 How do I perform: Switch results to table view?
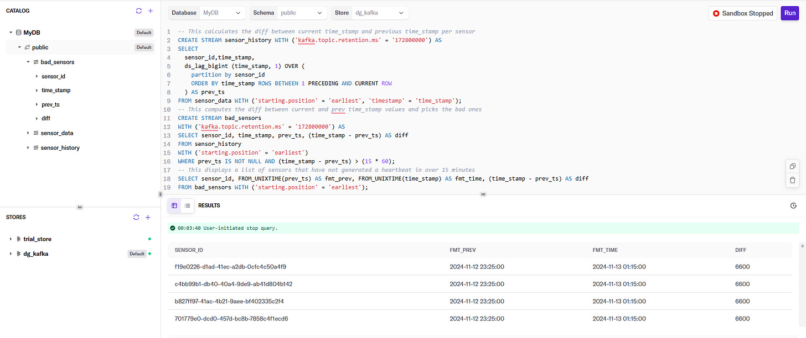(x=174, y=205)
